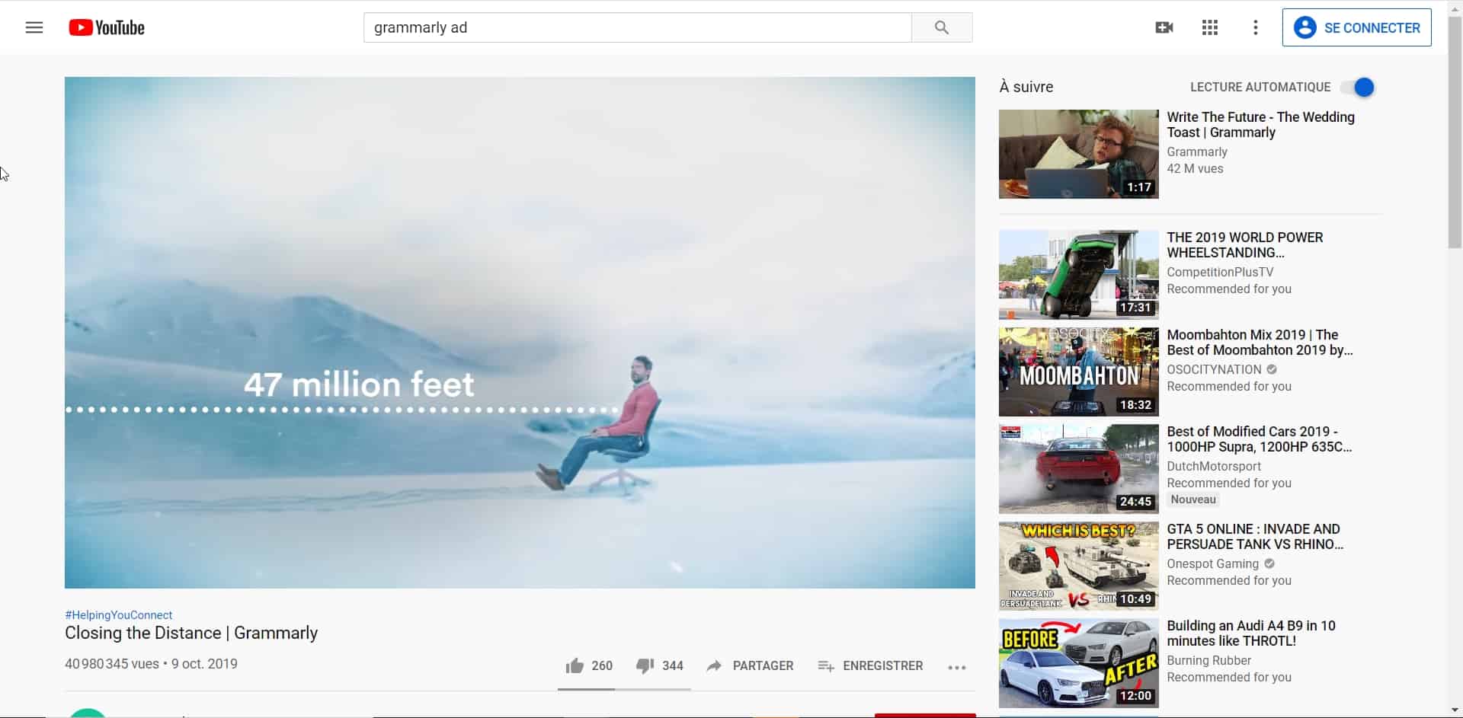Viewport: 1463px width, 718px height.
Task: Open Building an Audi A4 B9 title
Action: tap(1250, 633)
